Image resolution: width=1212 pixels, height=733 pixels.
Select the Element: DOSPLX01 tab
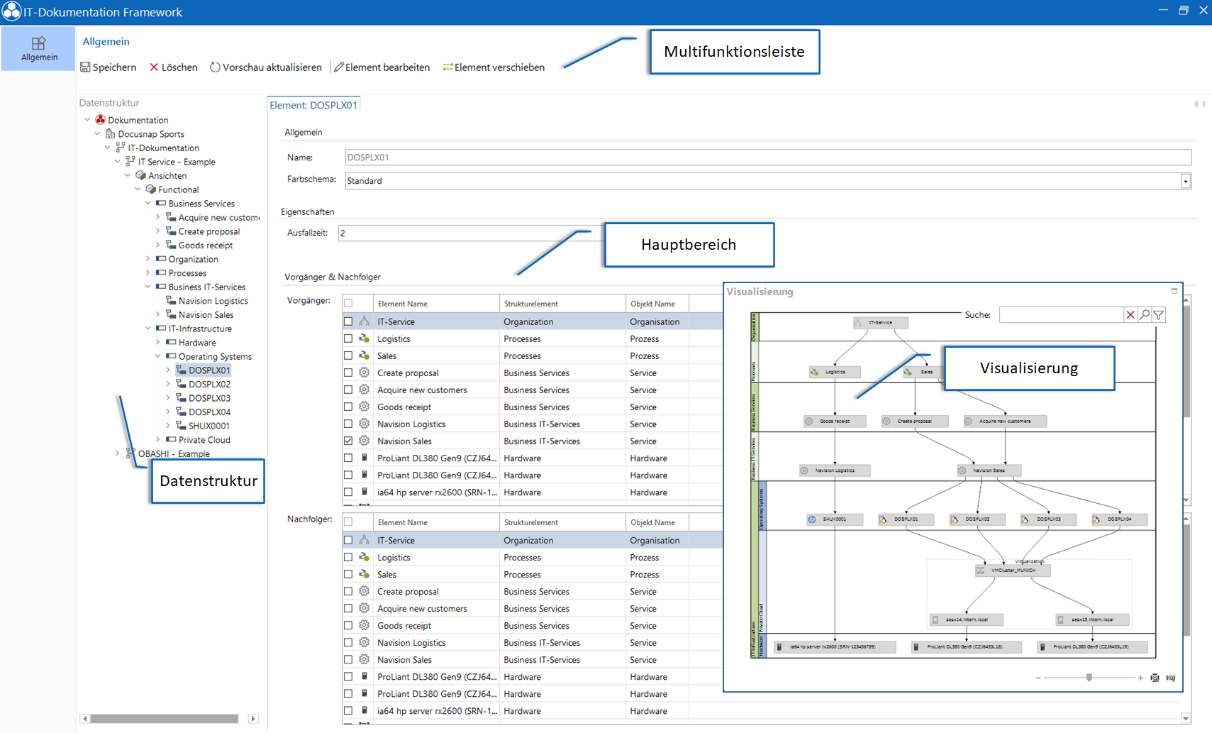tap(313, 105)
